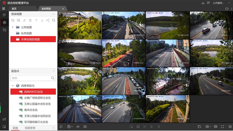Viewport: 233px width, 131px height.
Task: Click the share view icon in toolbar
Action: tap(48, 20)
